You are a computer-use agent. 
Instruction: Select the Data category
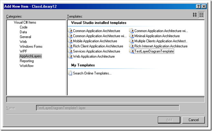(x=23, y=32)
